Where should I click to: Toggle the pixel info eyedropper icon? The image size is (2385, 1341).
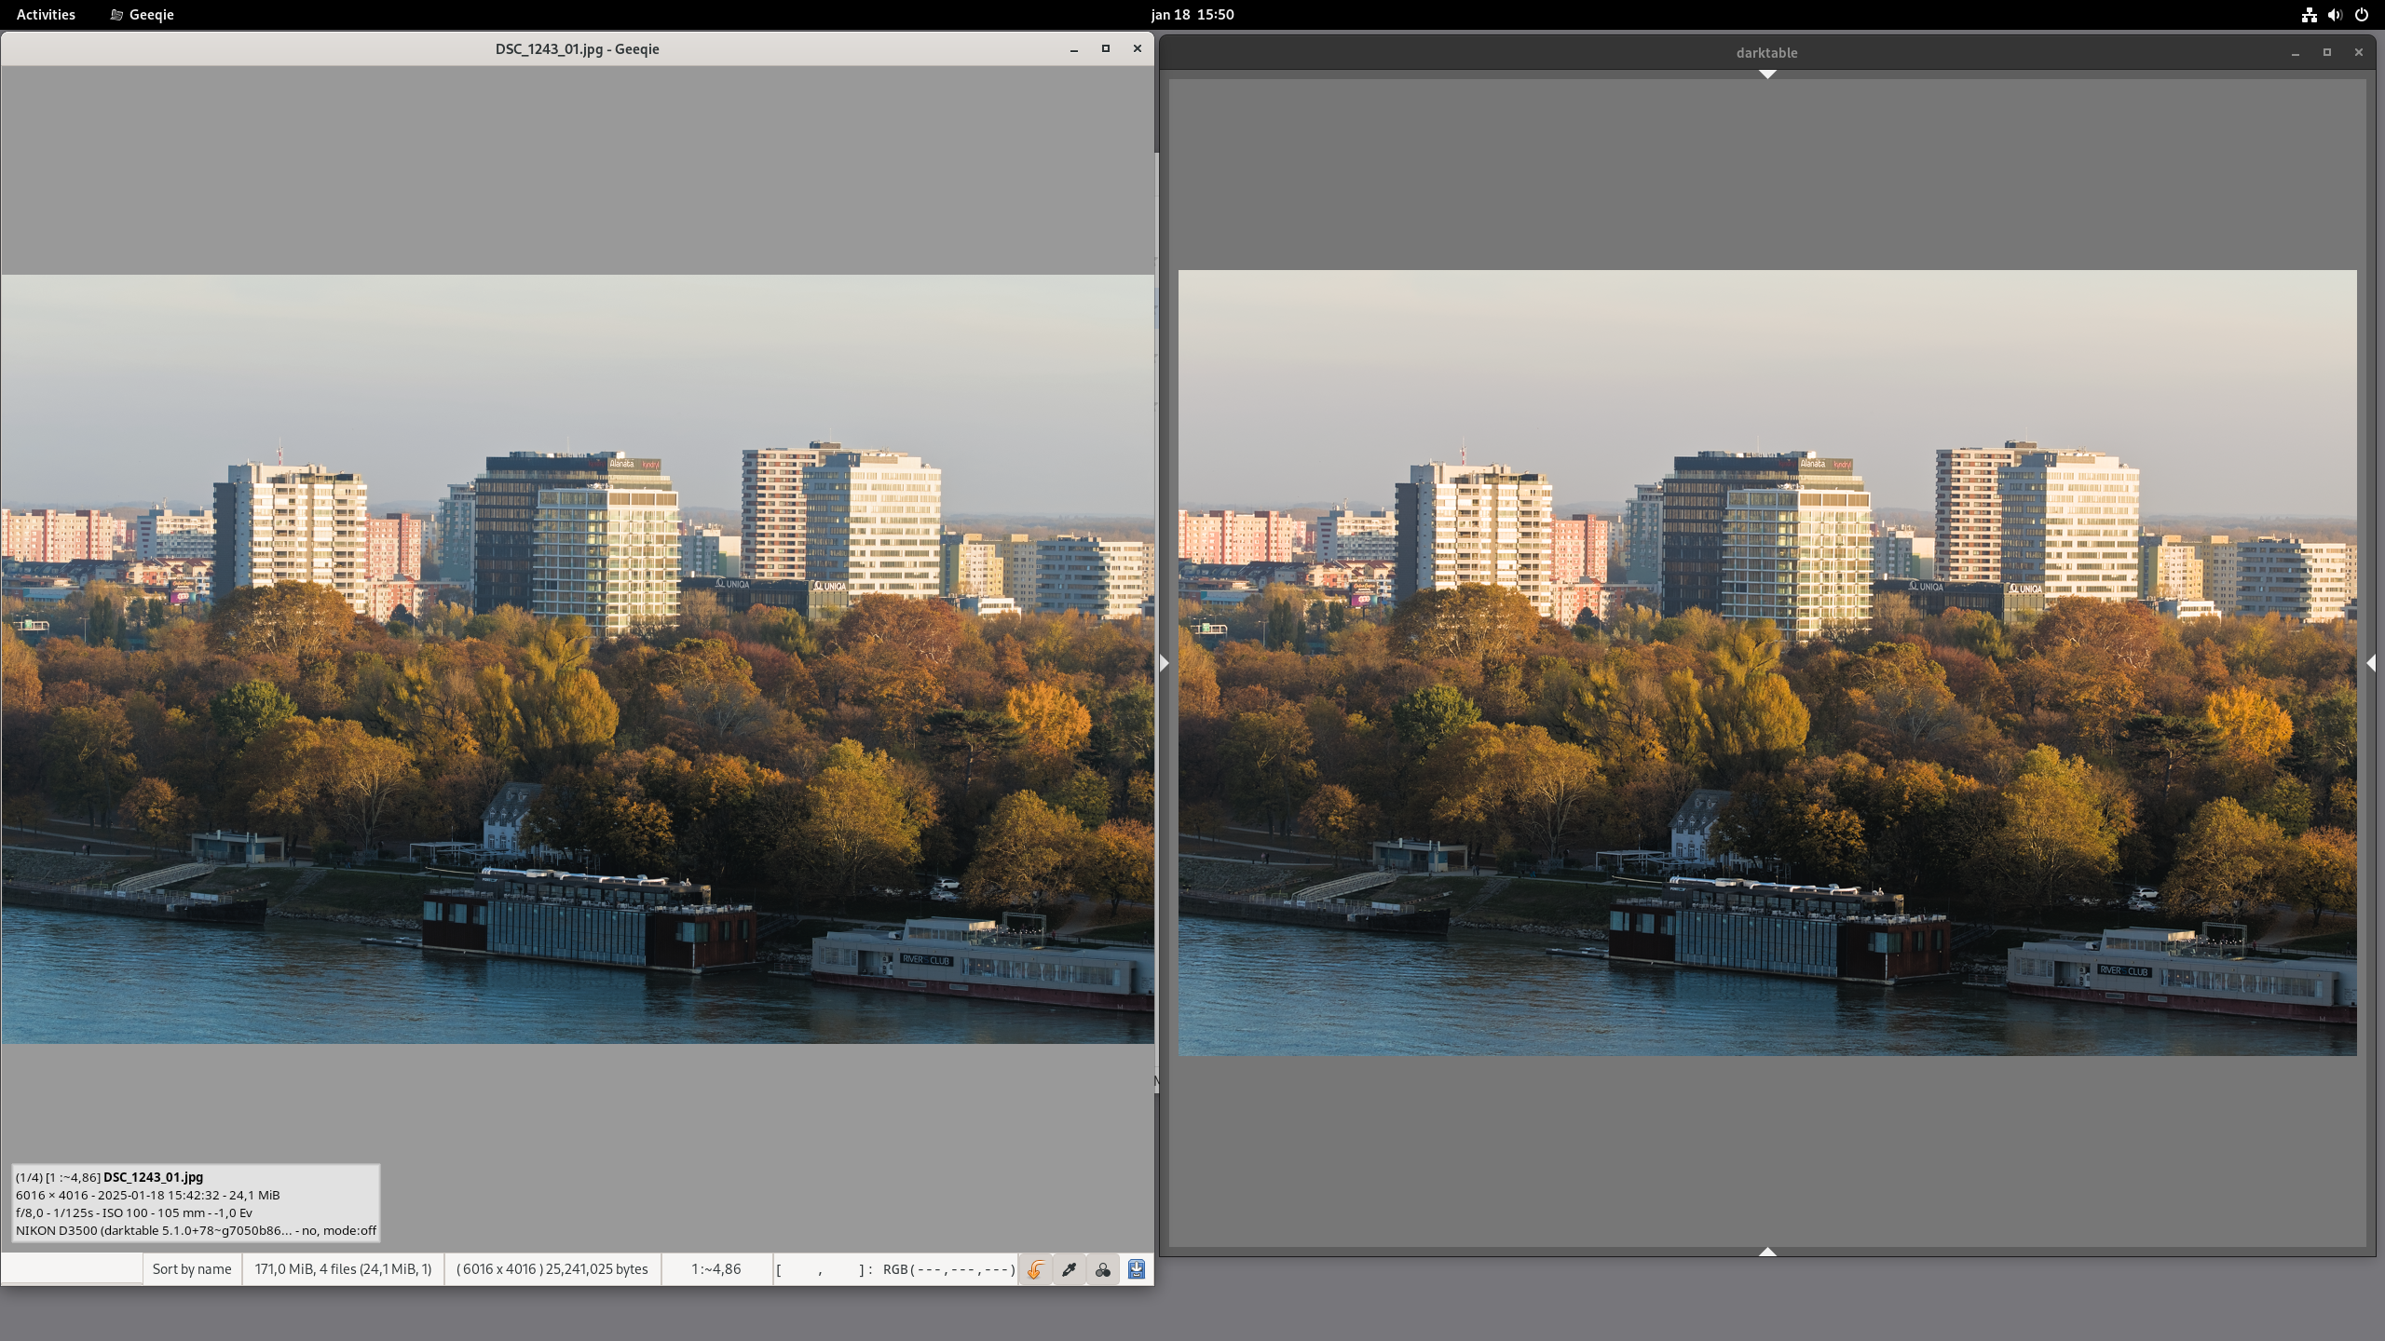coord(1069,1269)
